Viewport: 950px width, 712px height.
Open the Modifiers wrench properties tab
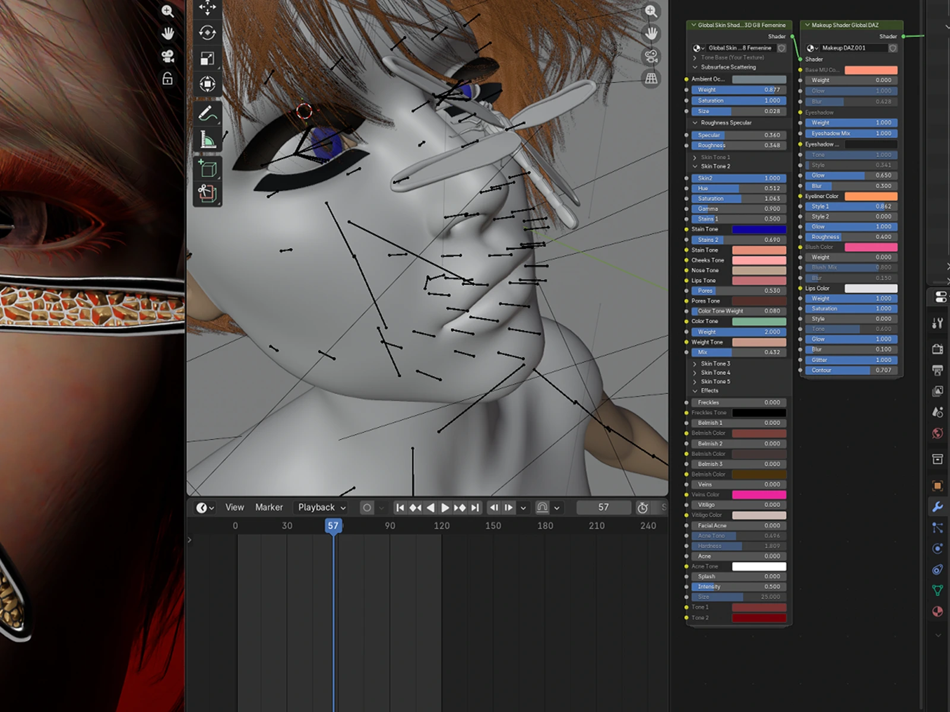pyautogui.click(x=938, y=507)
